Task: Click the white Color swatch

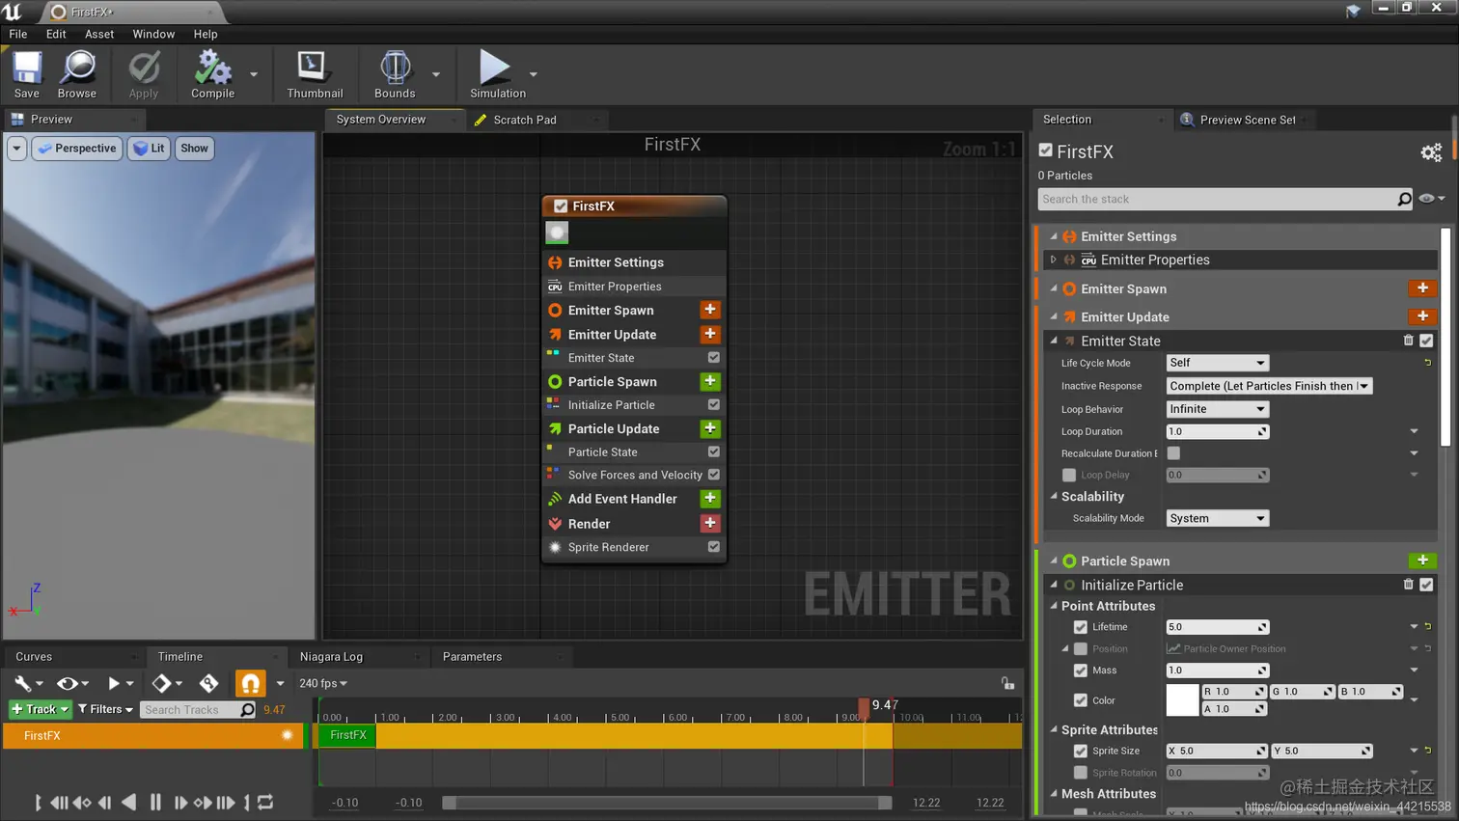Action: 1182,700
